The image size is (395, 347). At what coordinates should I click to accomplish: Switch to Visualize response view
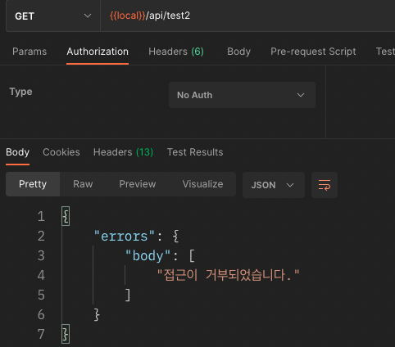[202, 184]
